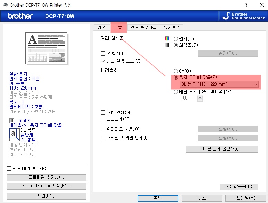The height and width of the screenshot is (203, 268).
Task: Enable 머리말-꼬리말 인쇄(I) checkbox
Action: pyautogui.click(x=103, y=138)
